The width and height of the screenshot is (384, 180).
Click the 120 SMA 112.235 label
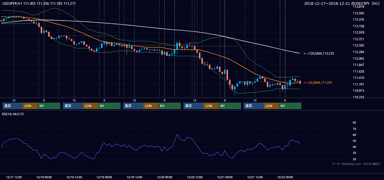point(319,53)
